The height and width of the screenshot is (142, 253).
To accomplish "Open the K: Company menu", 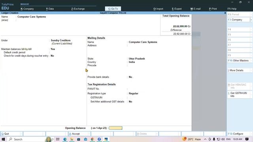I will [x=27, y=9].
